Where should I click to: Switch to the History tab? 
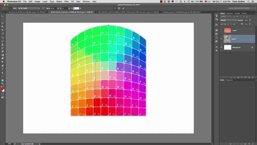pyautogui.click(x=244, y=13)
